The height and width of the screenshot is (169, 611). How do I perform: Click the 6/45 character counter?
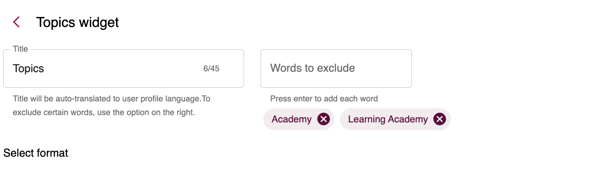(x=211, y=69)
